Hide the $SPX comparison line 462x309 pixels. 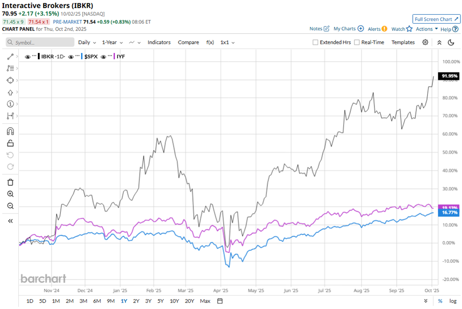[71, 56]
